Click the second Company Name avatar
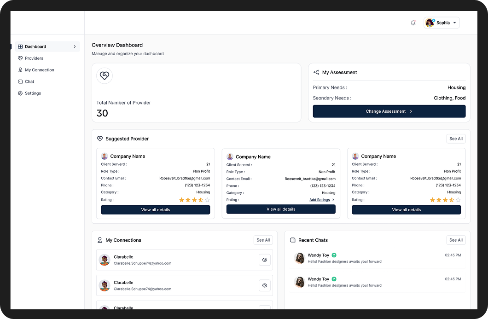The image size is (488, 319). (x=230, y=157)
